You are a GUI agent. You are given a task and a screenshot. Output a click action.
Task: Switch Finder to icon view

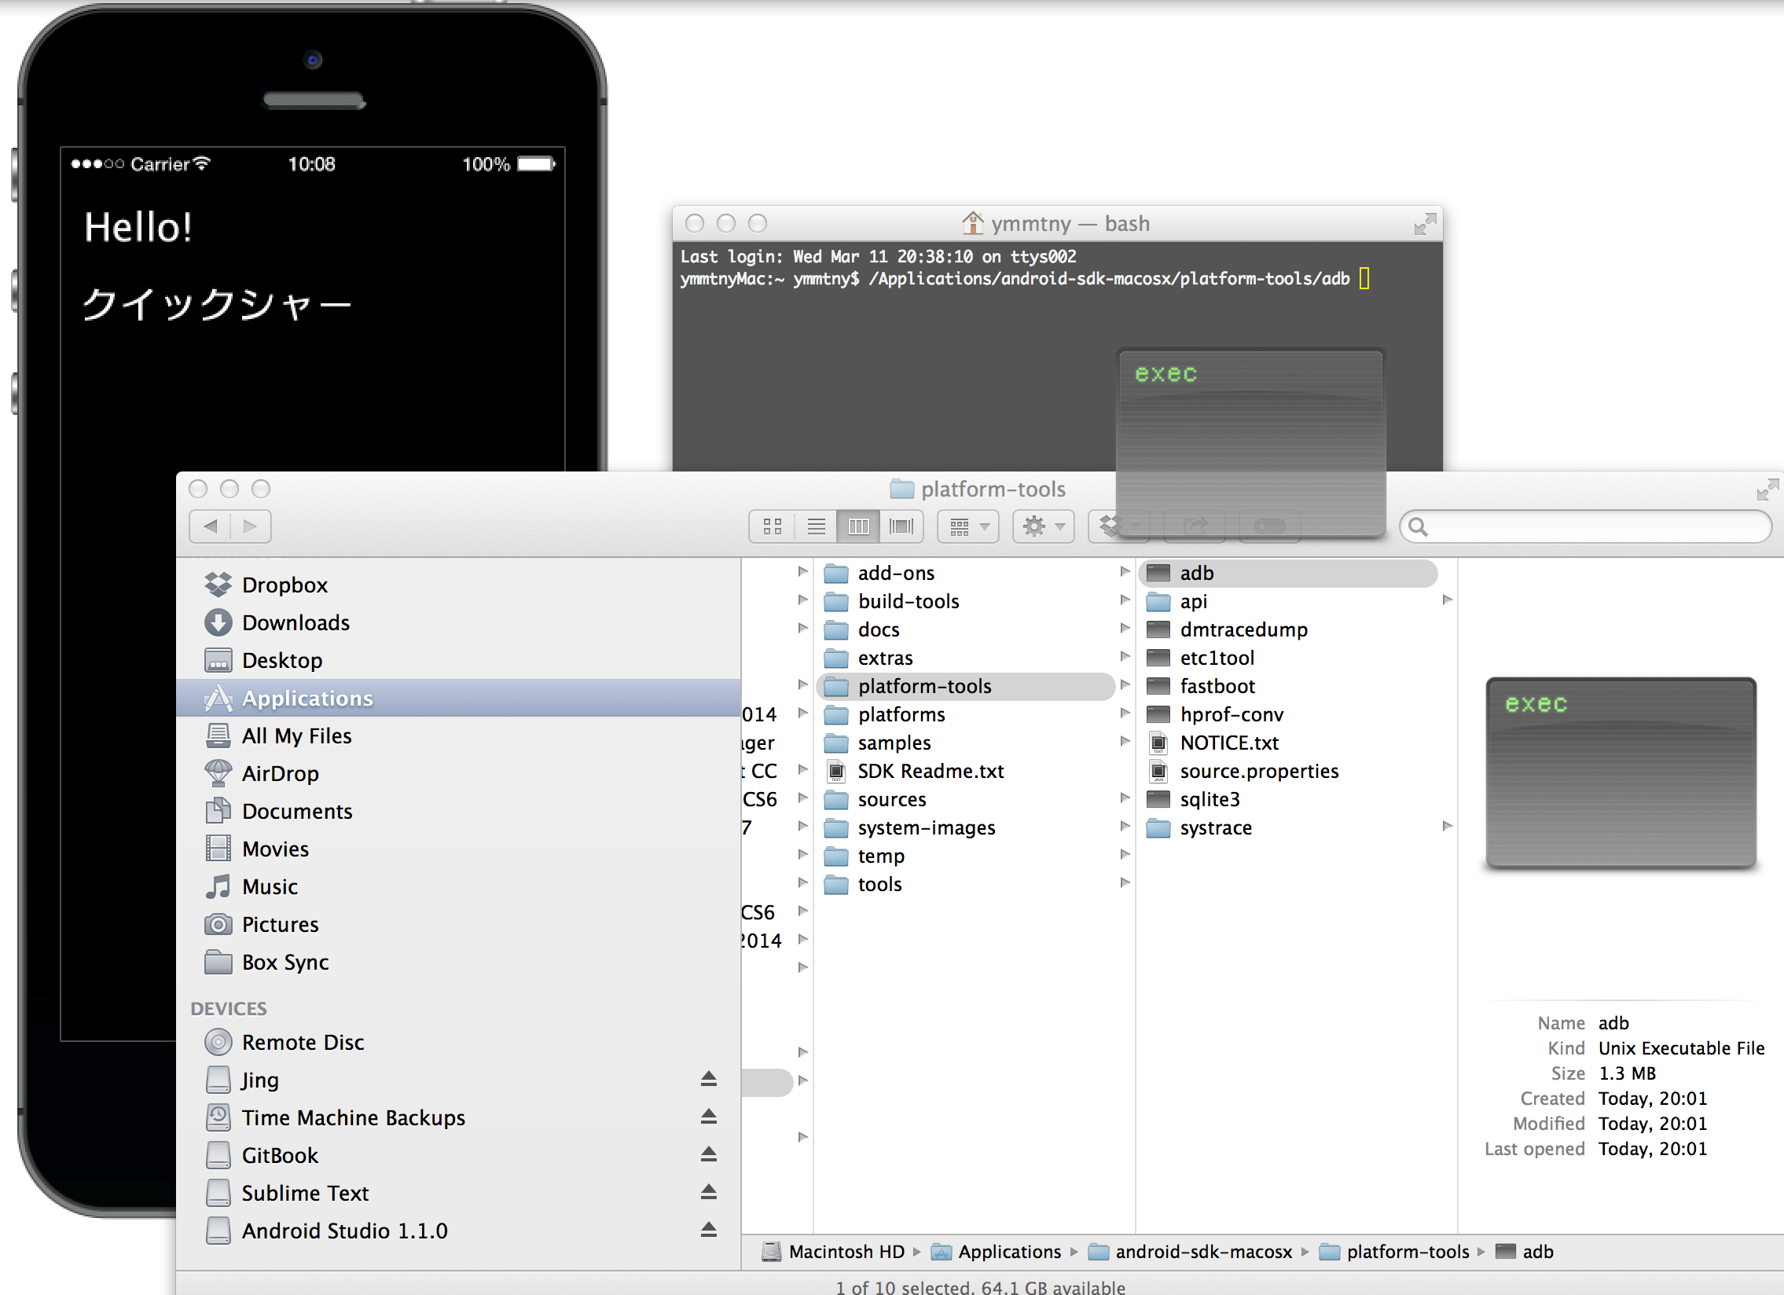773,526
